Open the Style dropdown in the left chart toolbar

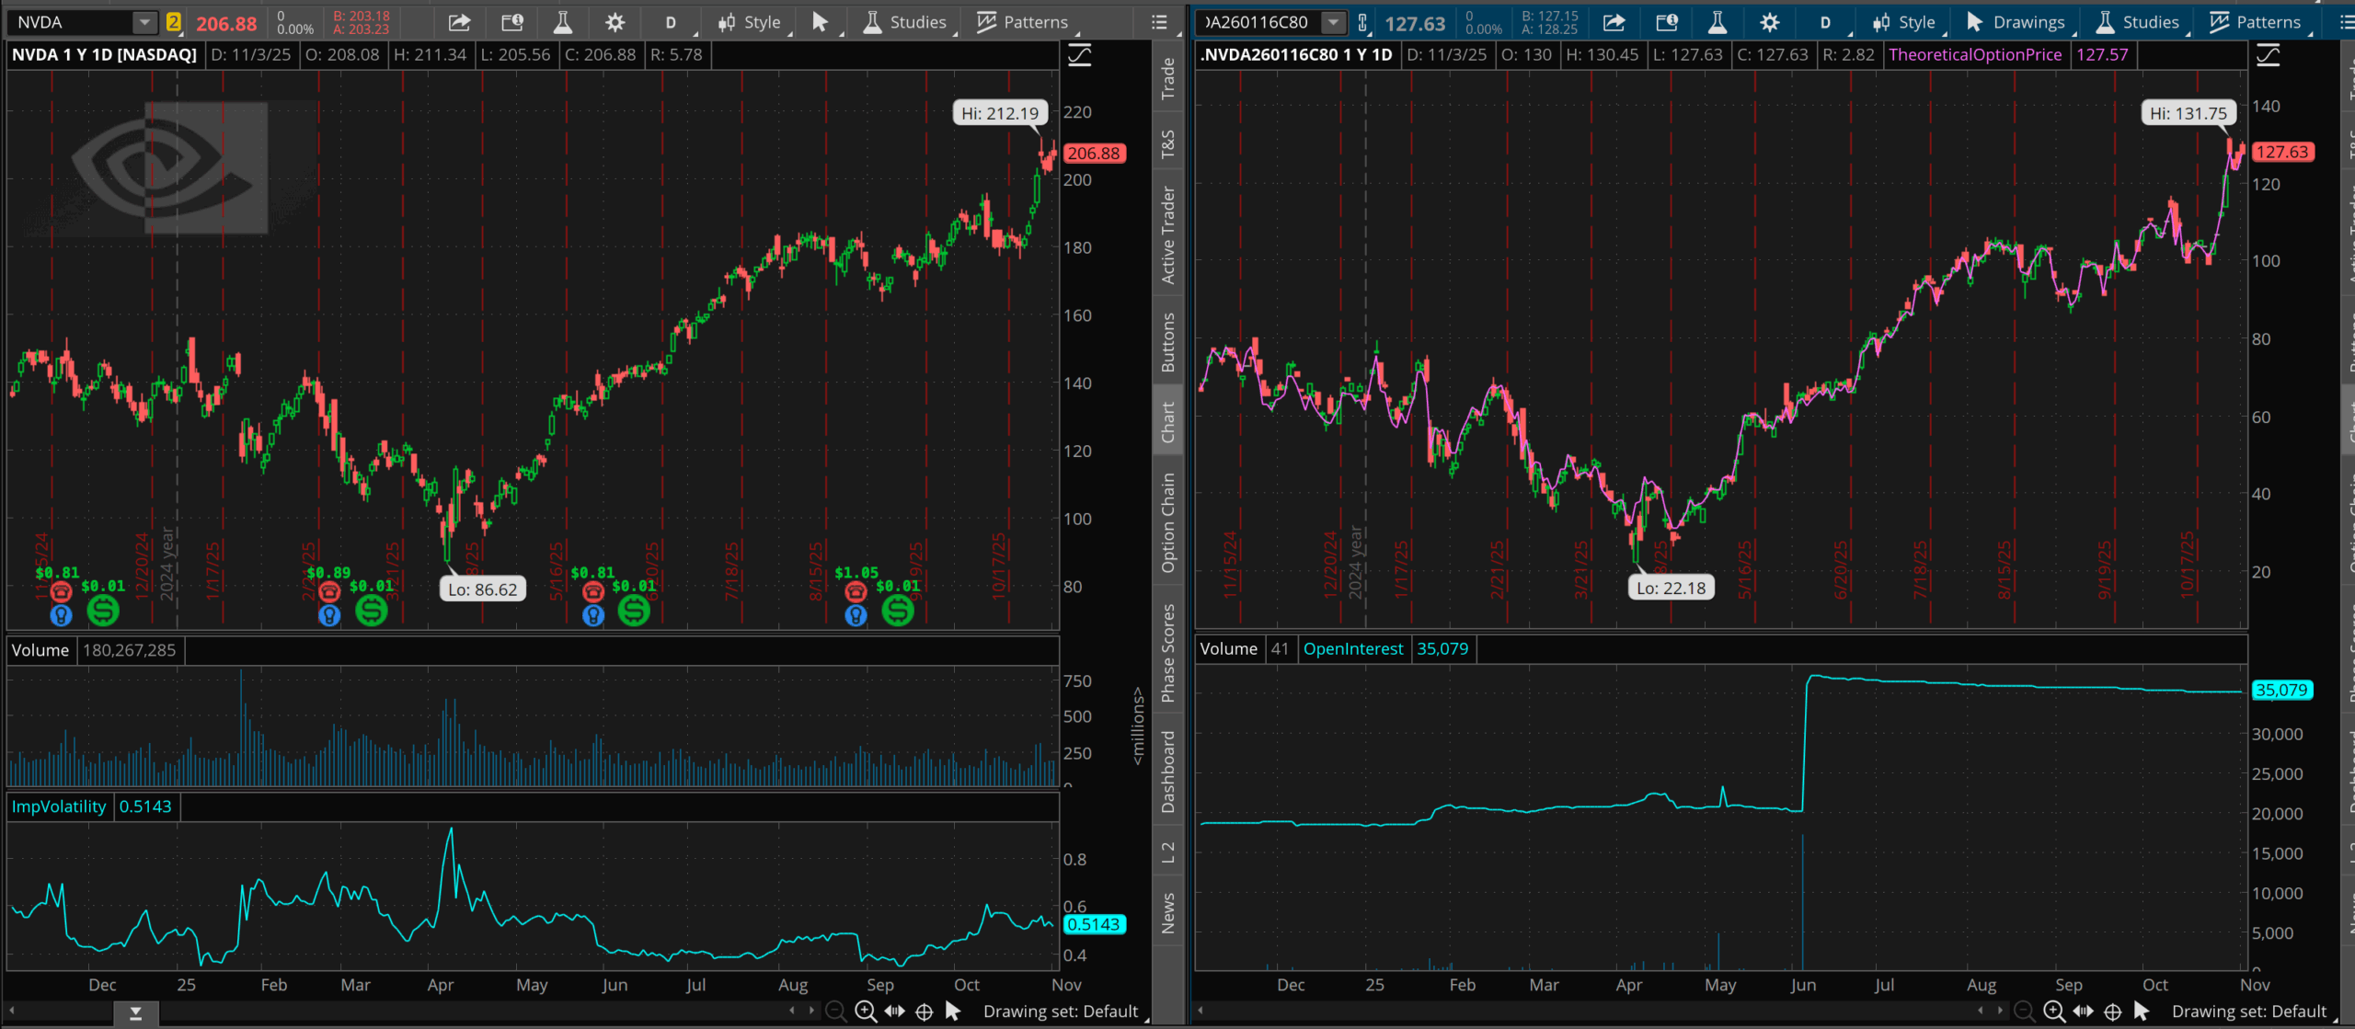(x=751, y=22)
